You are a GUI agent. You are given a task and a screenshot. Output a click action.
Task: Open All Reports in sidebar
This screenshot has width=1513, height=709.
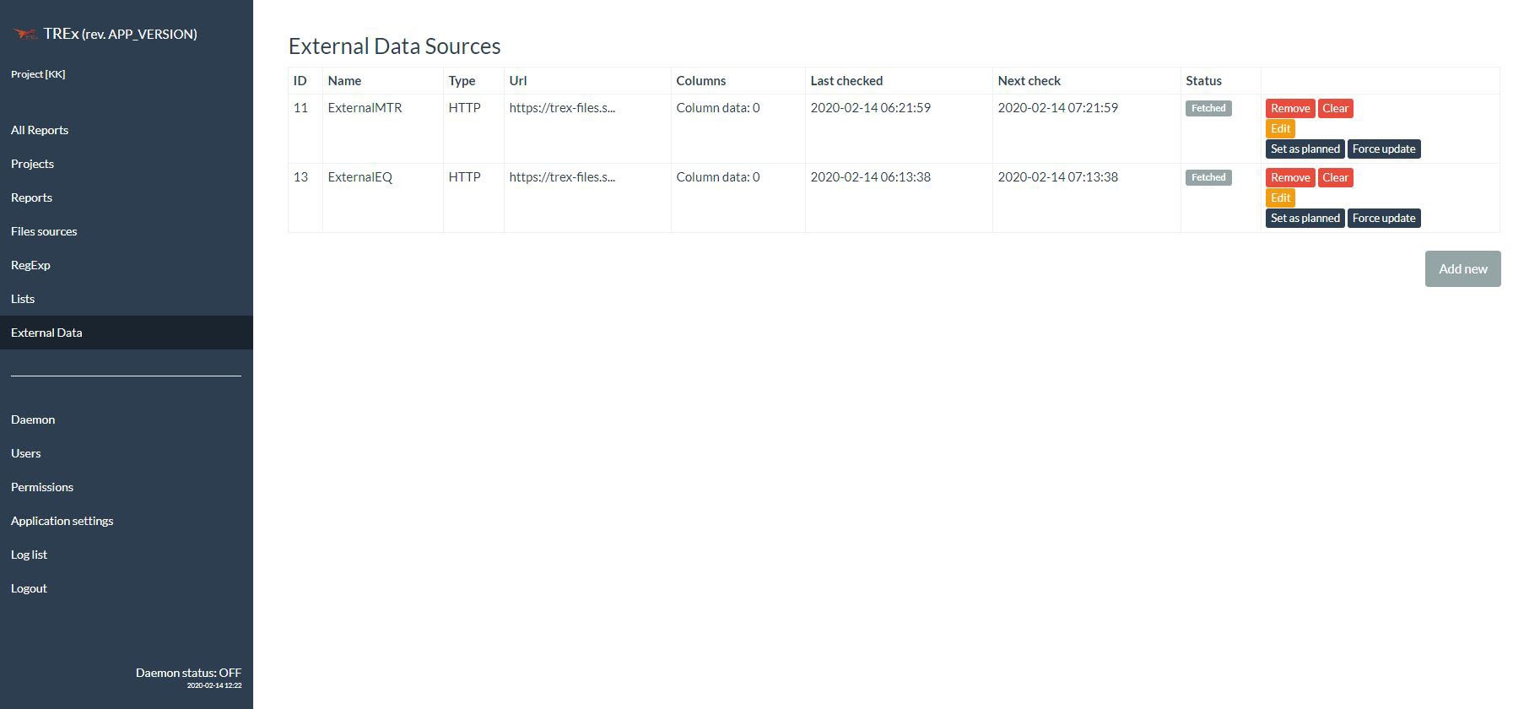(40, 130)
